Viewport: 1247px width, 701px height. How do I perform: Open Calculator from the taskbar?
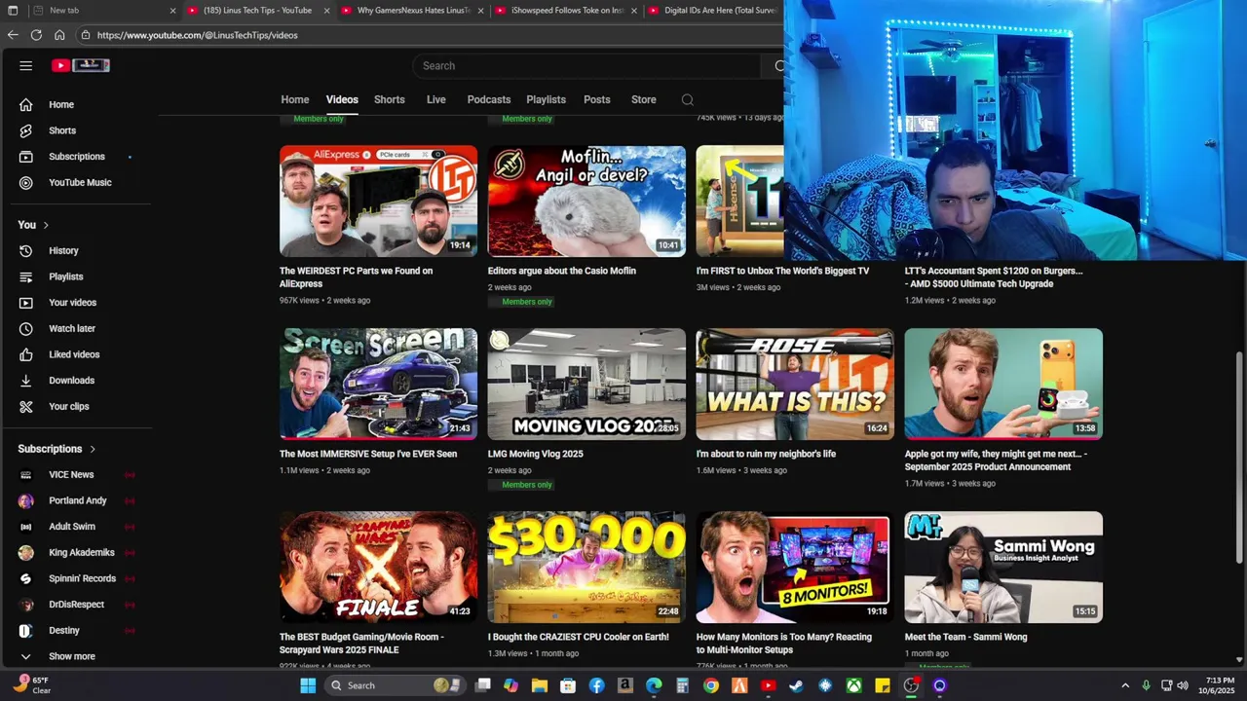(x=682, y=685)
